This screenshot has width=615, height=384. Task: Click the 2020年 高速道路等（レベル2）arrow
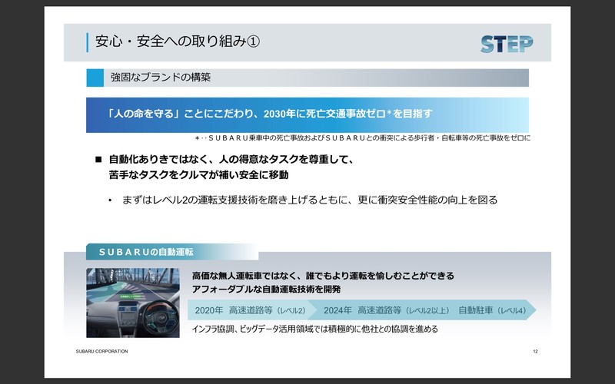point(251,310)
